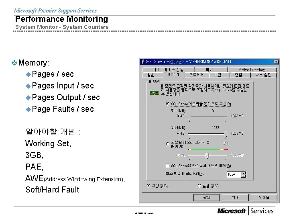Open the Server Settings tab, last in lower row
Image resolution: width=289 pixels, height=217 pixels.
(263, 75)
